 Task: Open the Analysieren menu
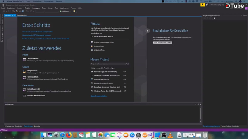coord(64,8)
